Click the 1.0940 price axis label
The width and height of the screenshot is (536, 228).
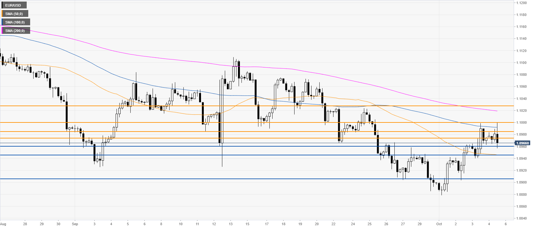pos(522,158)
